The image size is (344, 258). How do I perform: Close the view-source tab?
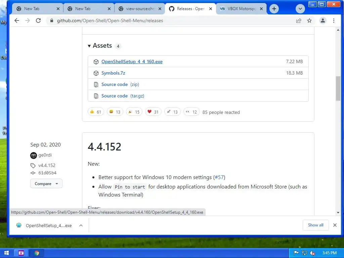(x=160, y=9)
